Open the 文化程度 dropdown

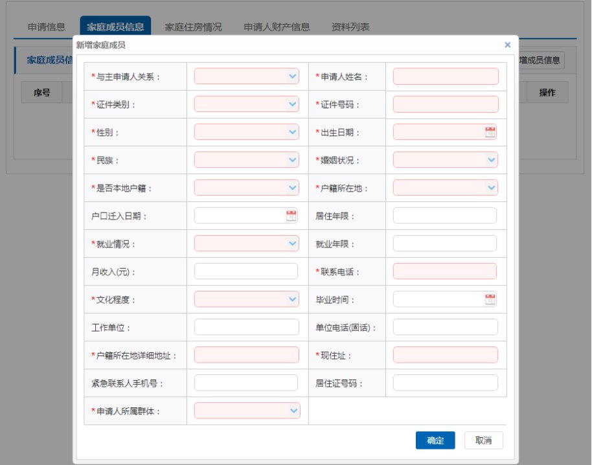[x=247, y=299]
